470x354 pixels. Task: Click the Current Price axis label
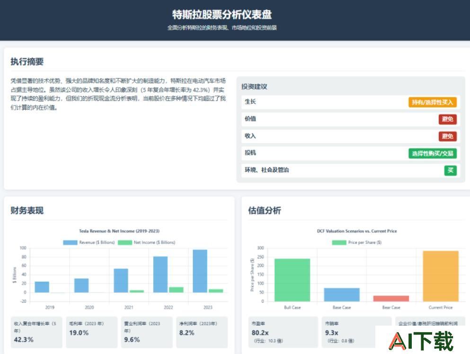tap(441, 308)
